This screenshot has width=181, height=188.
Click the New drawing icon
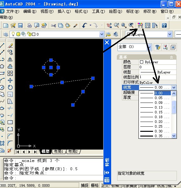pyautogui.click(x=6, y=25)
